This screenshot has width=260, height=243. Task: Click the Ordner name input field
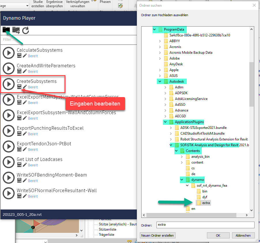[x=205, y=225]
